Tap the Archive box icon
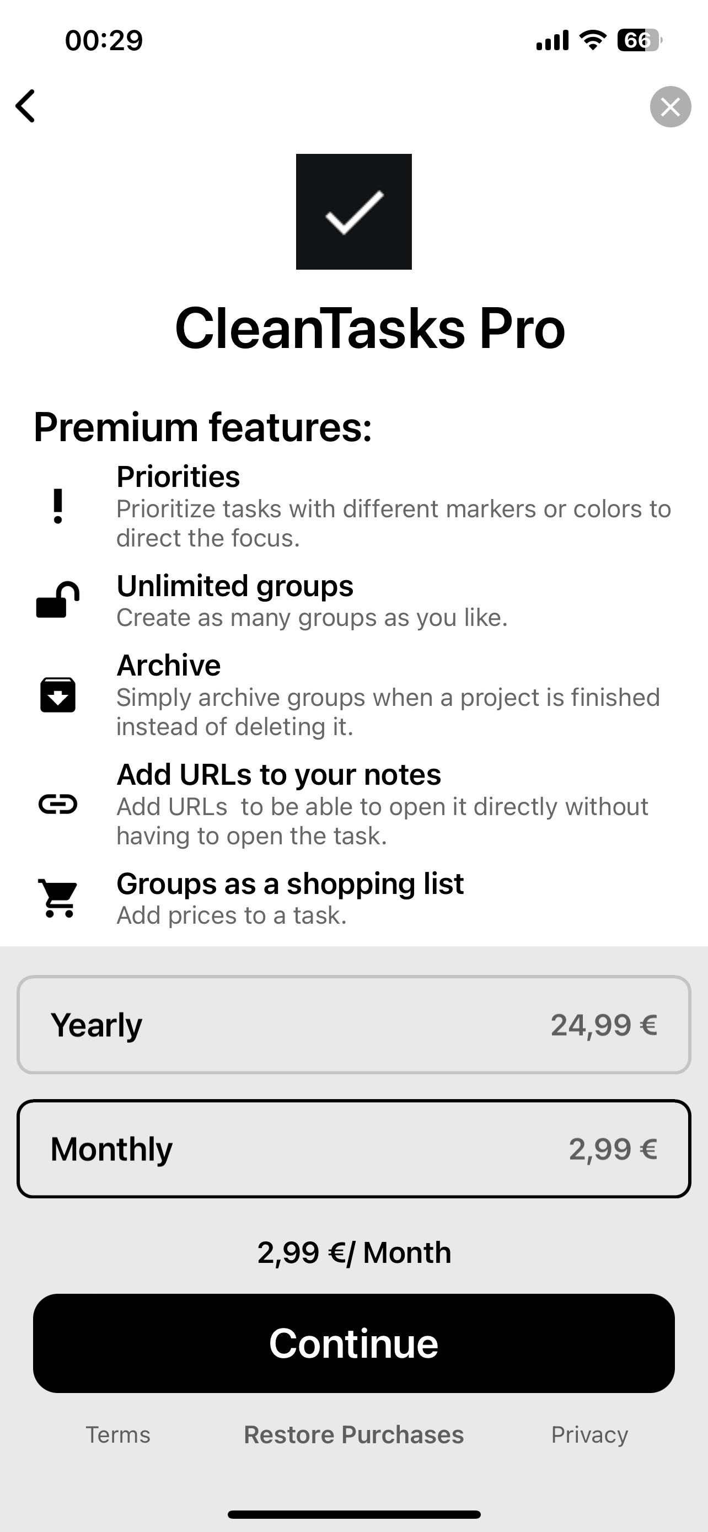The width and height of the screenshot is (708, 1532). pyautogui.click(x=58, y=695)
